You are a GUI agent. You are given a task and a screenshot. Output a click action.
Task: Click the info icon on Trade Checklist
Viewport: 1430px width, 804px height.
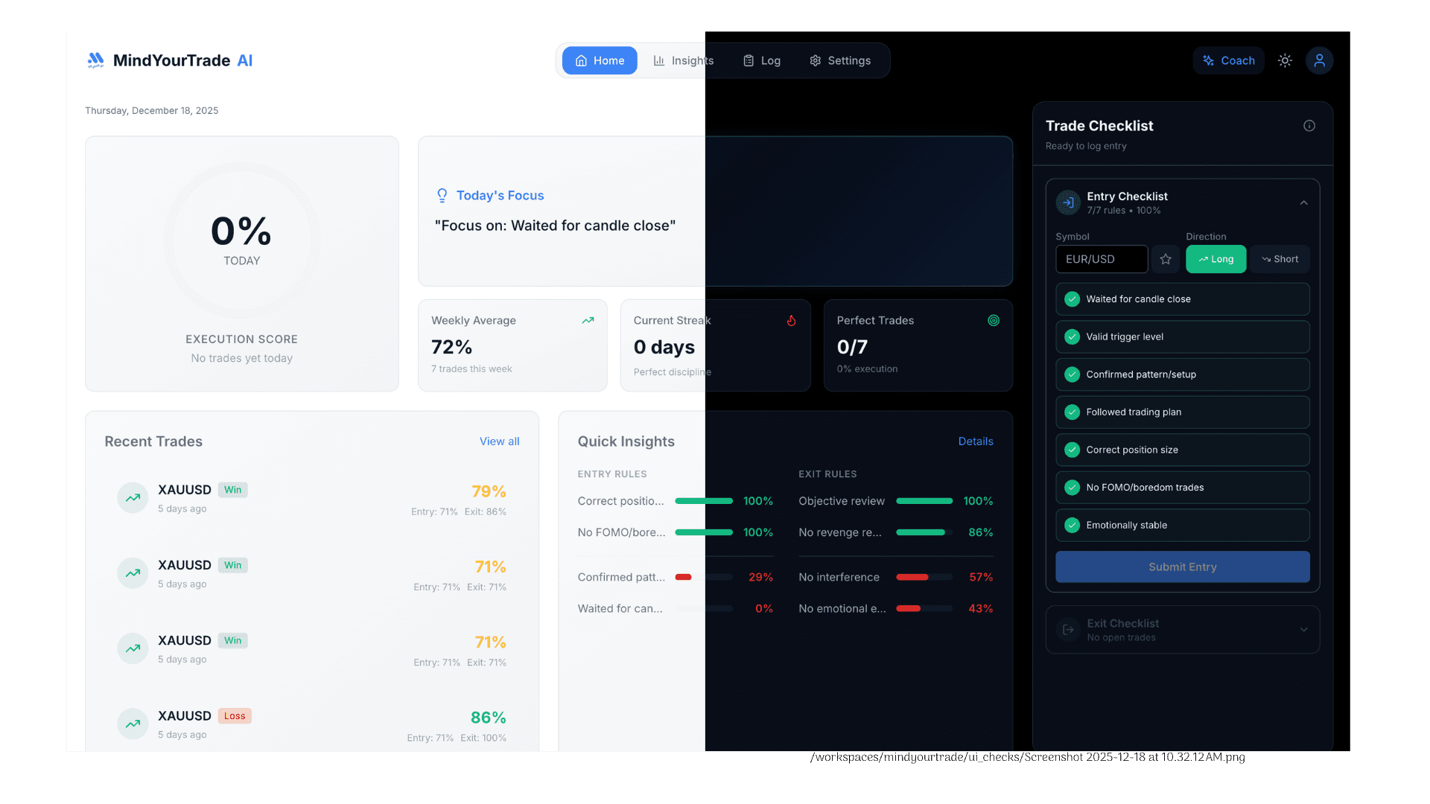click(x=1309, y=125)
